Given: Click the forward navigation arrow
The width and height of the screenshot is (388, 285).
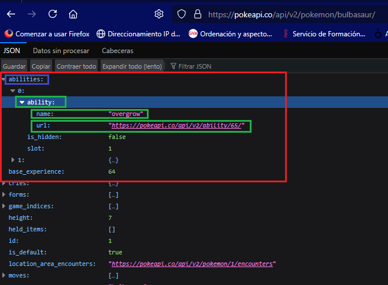Looking at the screenshot, I should (32, 14).
